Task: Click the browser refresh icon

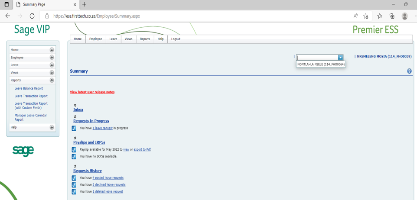Action: click(x=32, y=16)
